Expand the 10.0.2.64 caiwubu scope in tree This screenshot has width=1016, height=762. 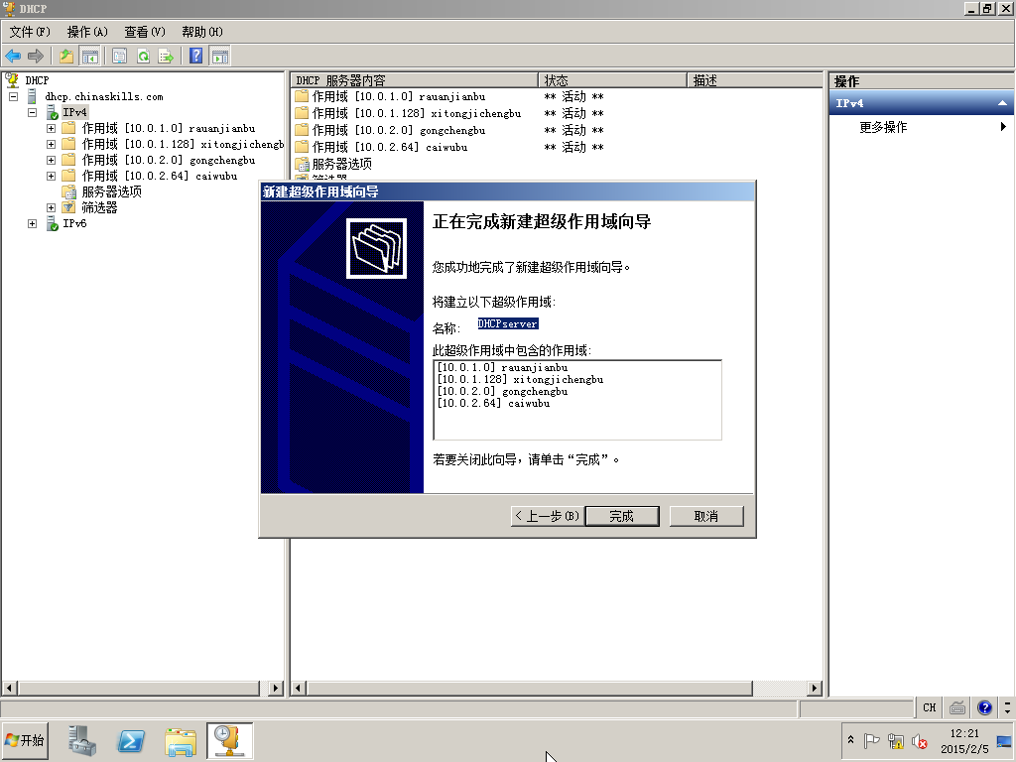[52, 176]
